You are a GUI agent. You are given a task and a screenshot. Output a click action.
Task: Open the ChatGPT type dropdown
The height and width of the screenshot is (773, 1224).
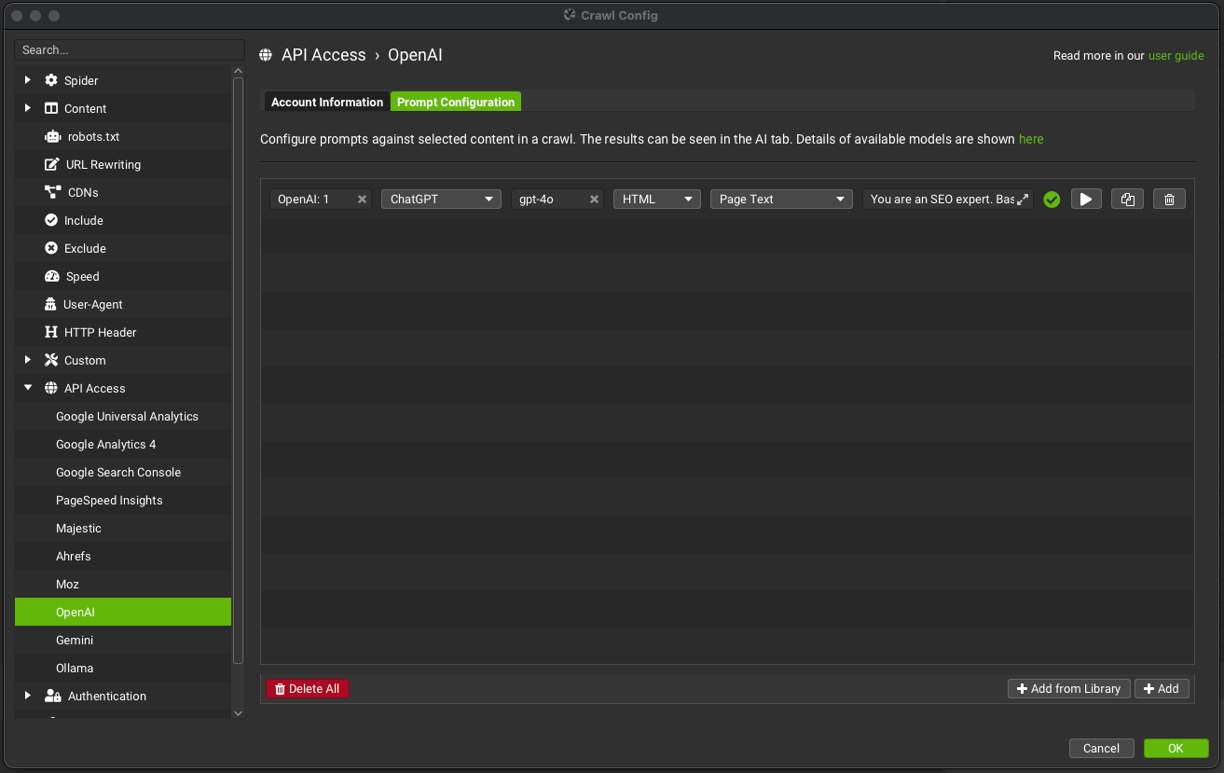point(441,199)
